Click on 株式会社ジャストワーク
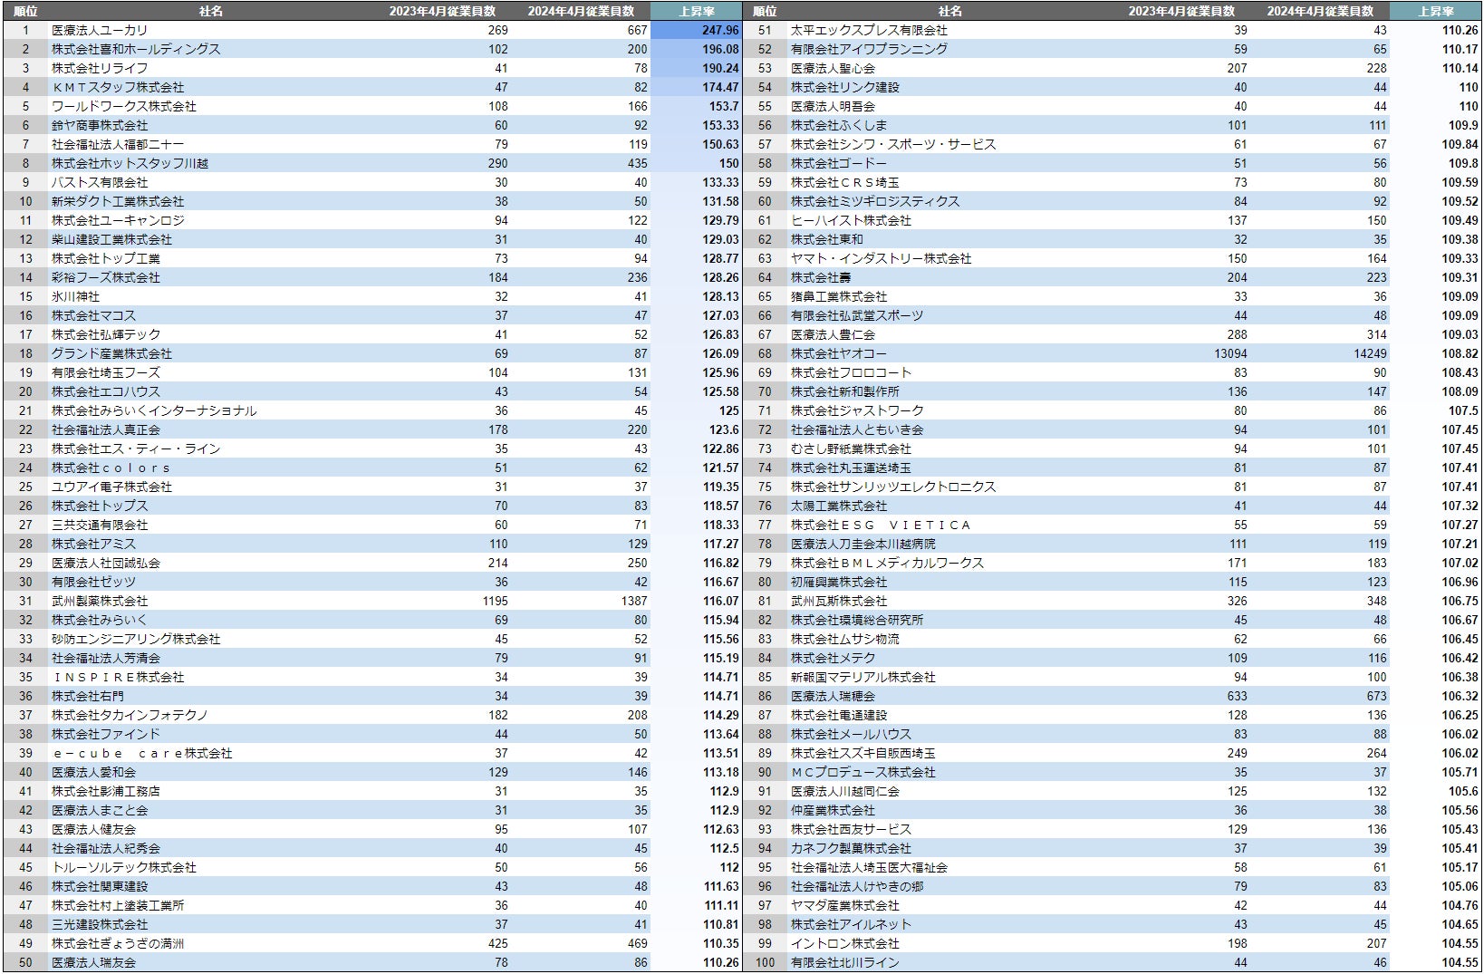The image size is (1484, 974). point(857,410)
